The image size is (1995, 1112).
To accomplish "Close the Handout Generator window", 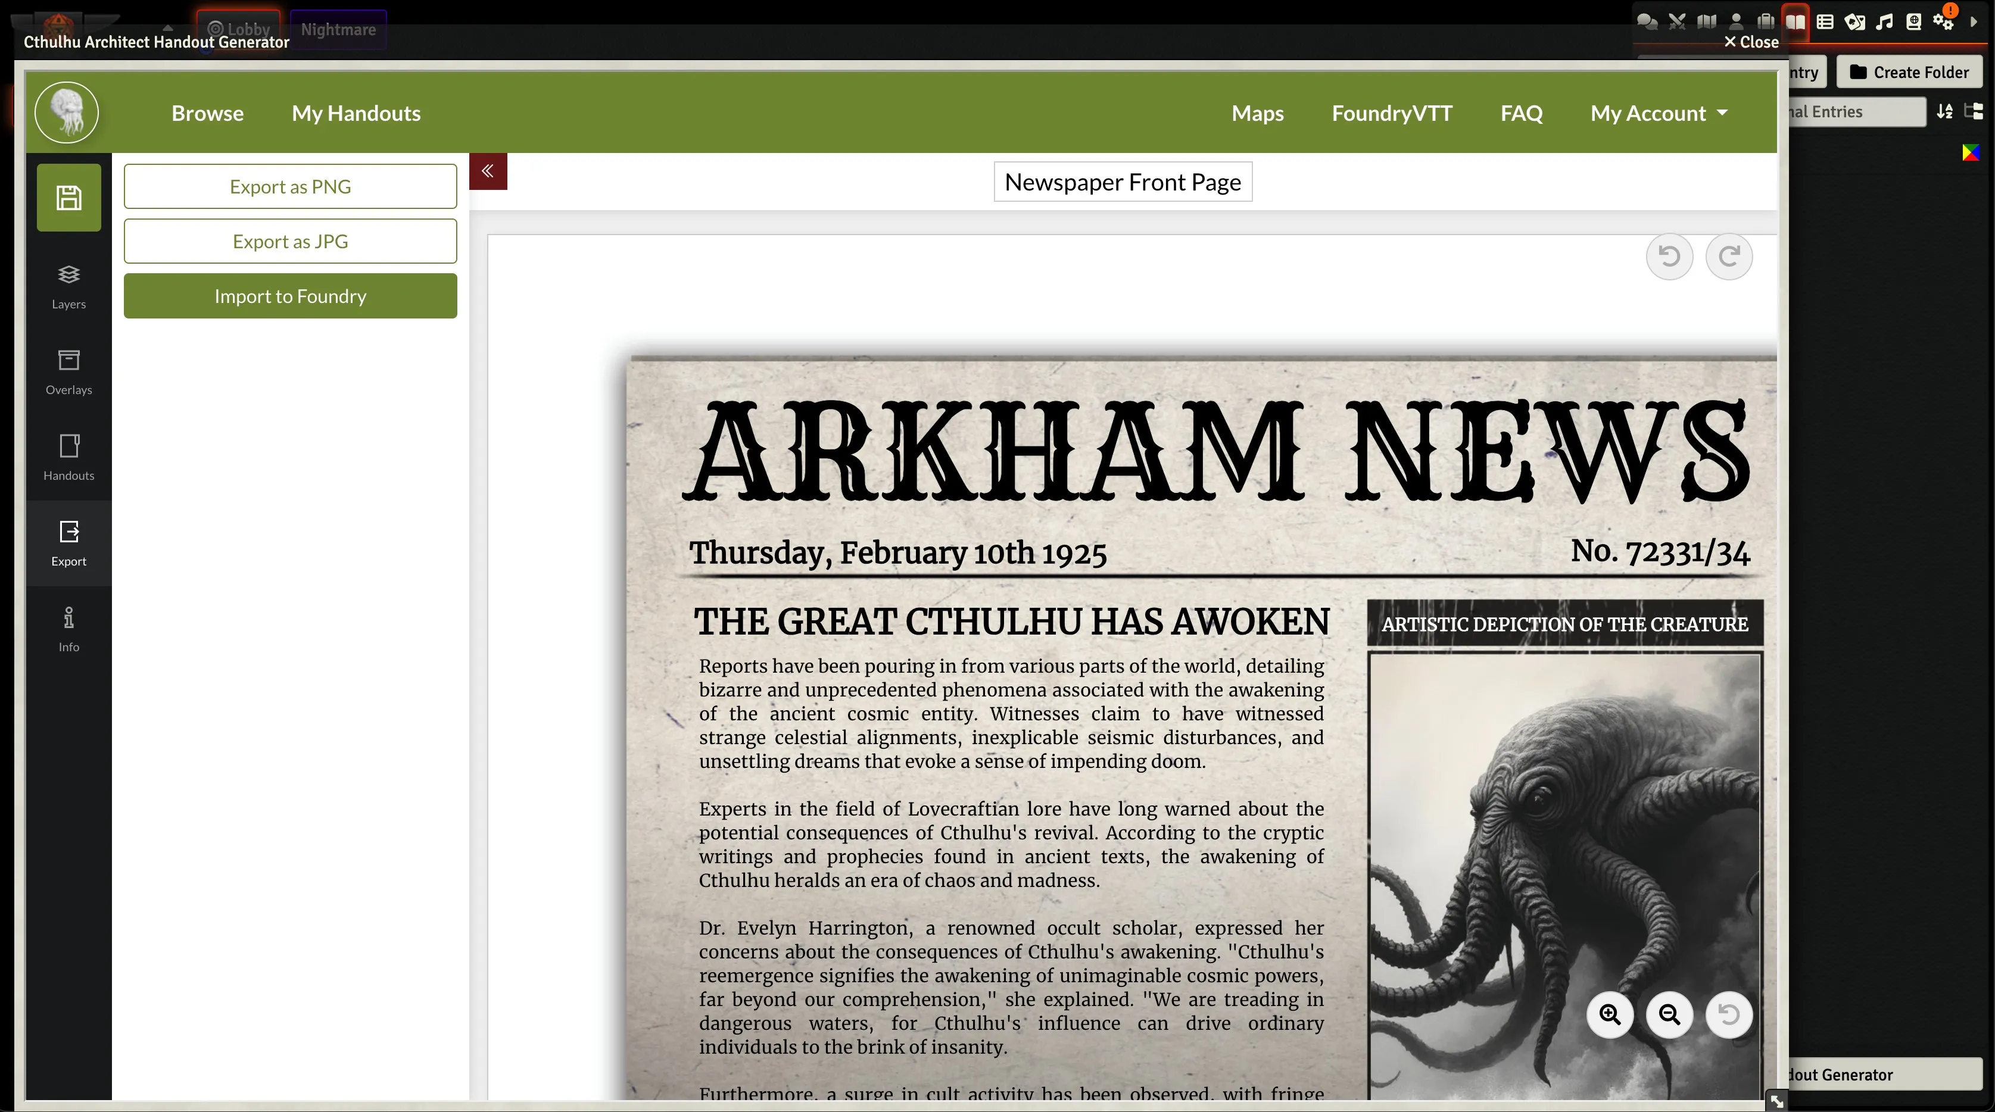I will tap(1751, 42).
